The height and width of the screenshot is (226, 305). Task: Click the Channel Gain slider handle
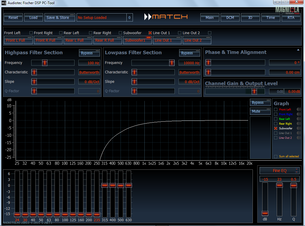(x=254, y=91)
